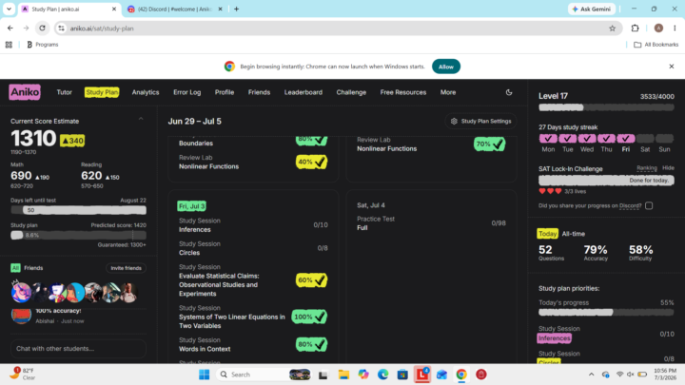Show hidden system tray icons
Image resolution: width=685 pixels, height=385 pixels.
click(591, 375)
